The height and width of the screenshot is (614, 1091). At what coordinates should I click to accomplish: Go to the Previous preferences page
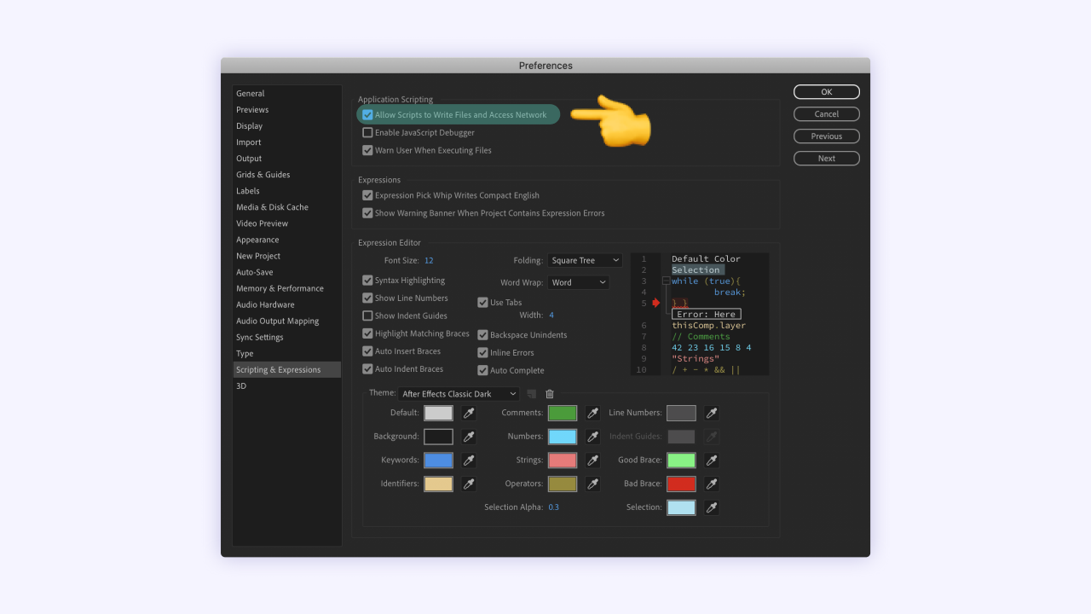pos(827,136)
